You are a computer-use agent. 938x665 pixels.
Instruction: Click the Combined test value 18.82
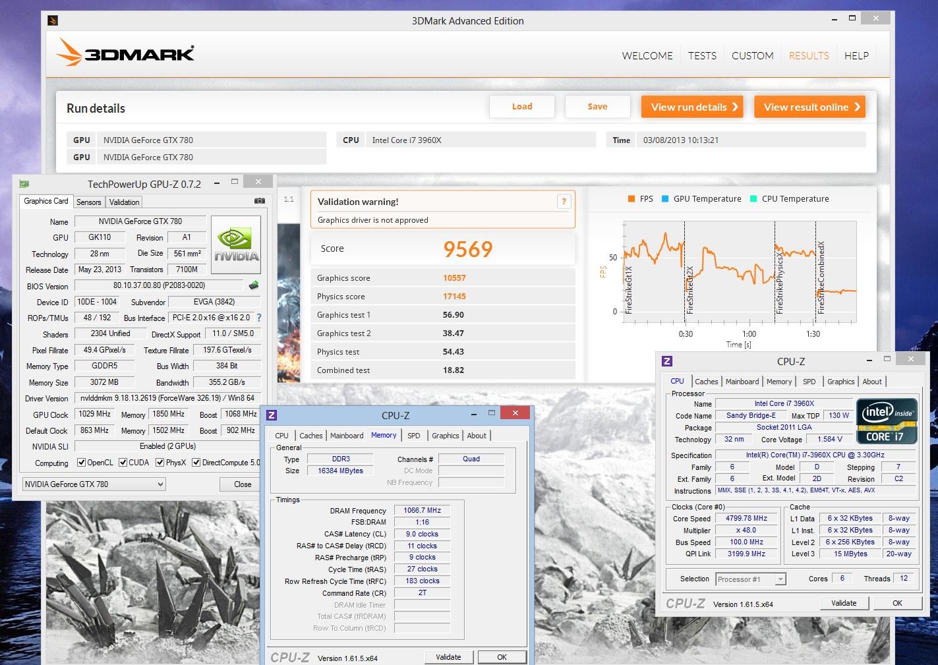point(454,370)
